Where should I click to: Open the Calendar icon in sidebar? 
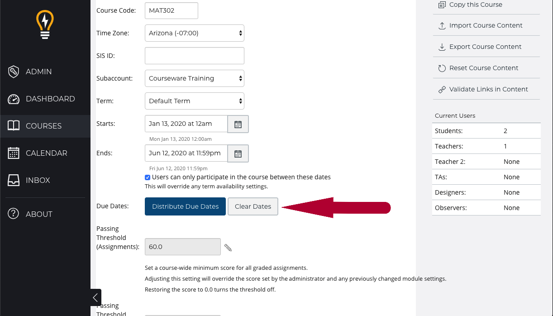pyautogui.click(x=14, y=153)
